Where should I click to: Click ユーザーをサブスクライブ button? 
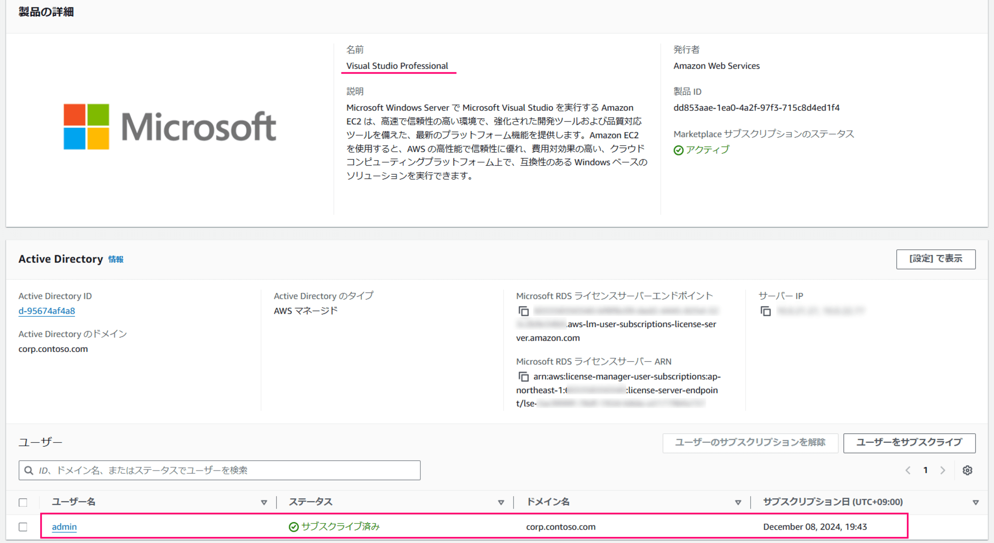click(x=910, y=443)
